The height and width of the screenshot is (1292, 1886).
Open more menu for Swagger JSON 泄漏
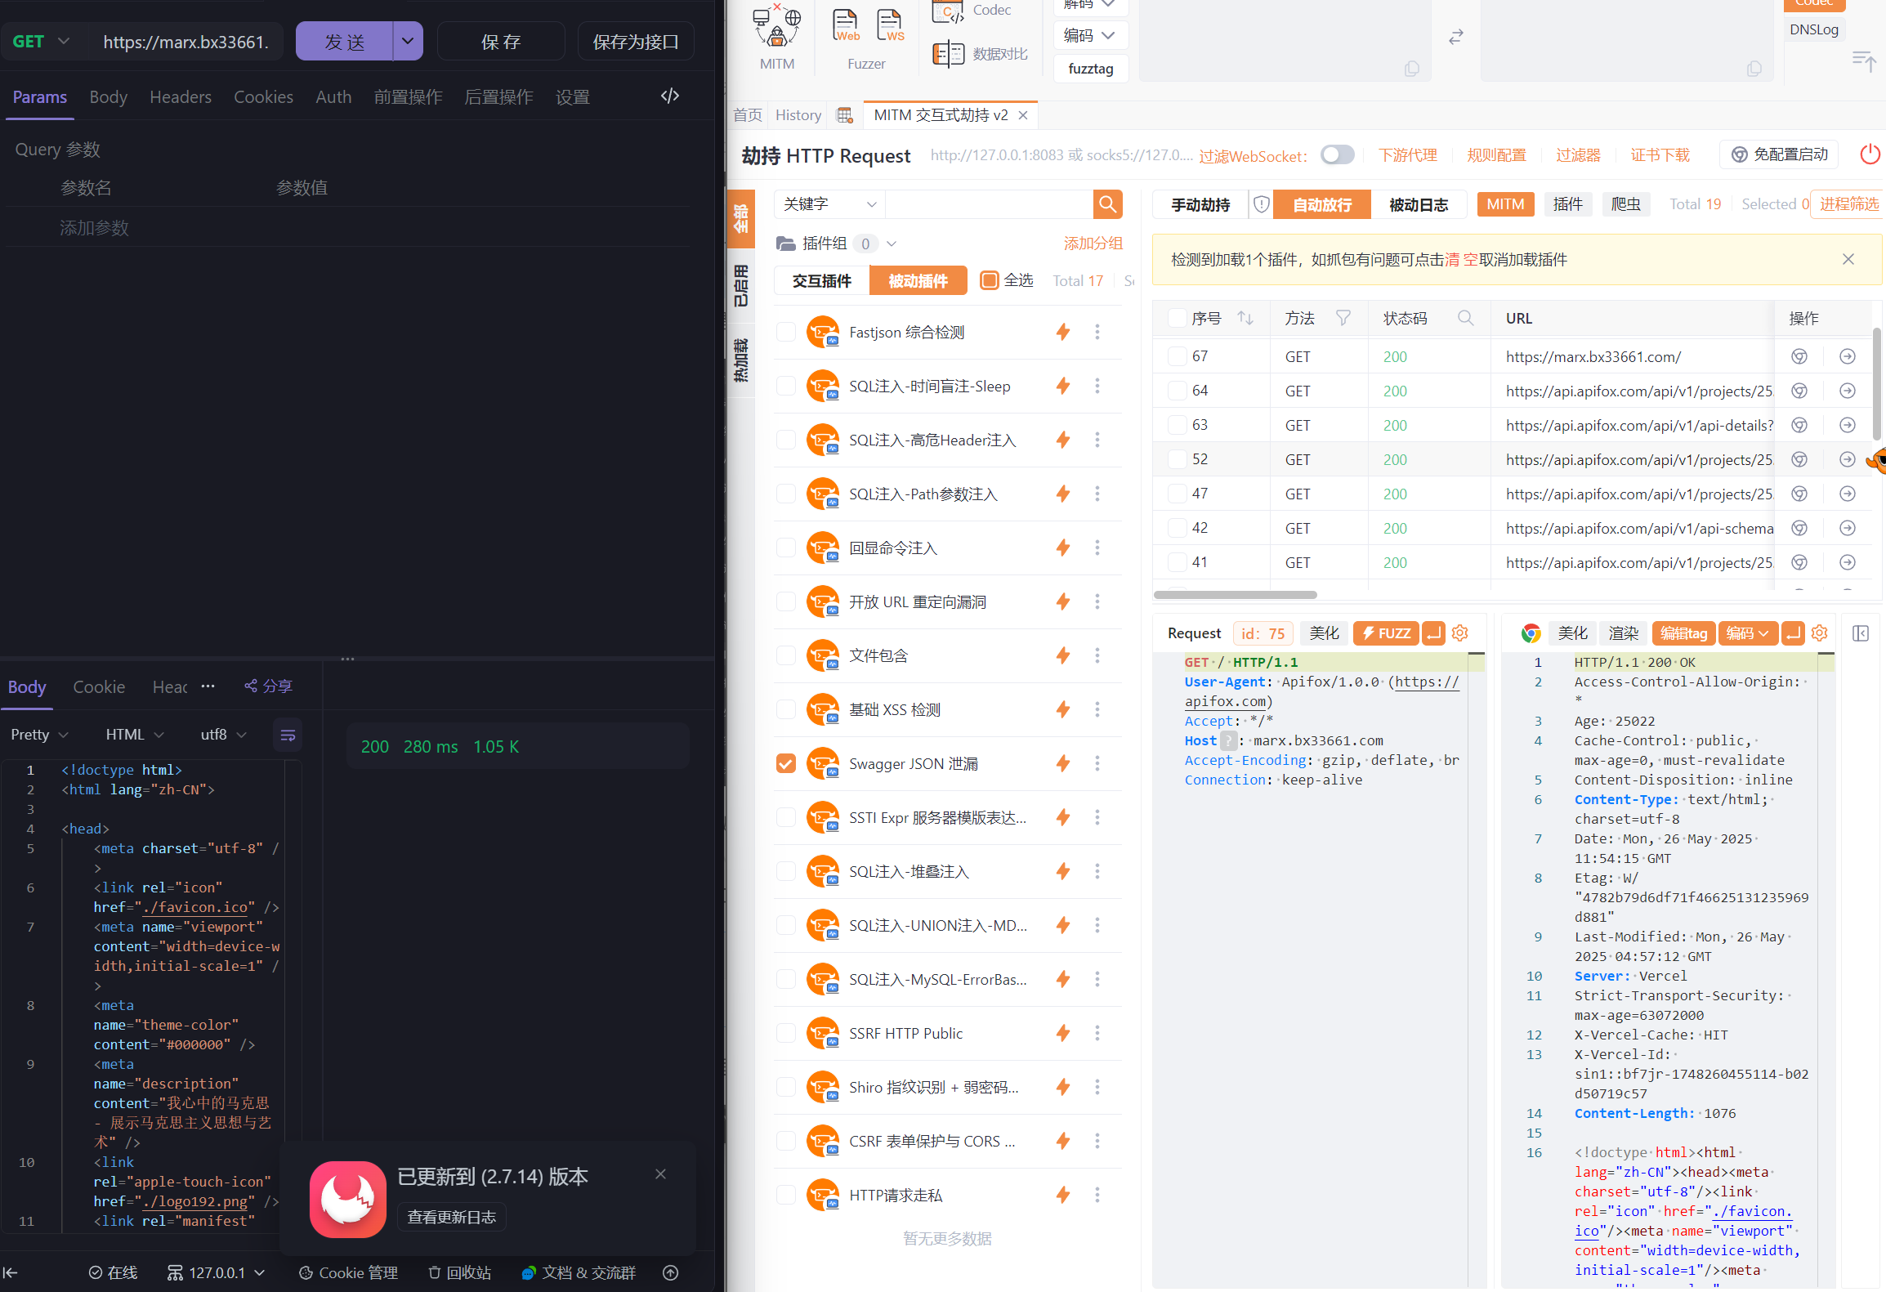point(1097,763)
